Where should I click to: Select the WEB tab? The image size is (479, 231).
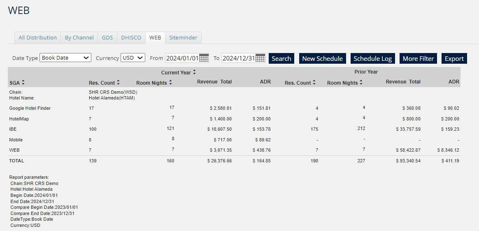coord(155,37)
